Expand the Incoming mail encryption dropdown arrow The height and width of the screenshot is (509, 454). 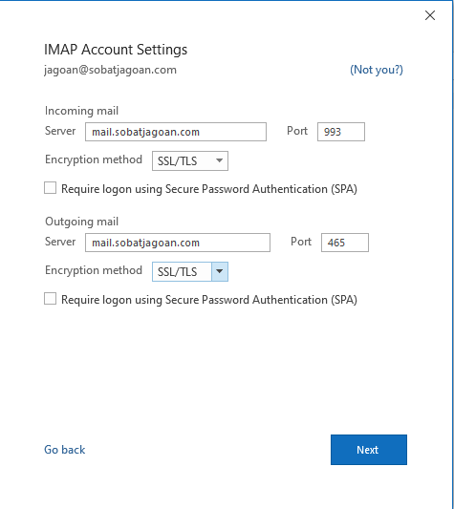220,160
